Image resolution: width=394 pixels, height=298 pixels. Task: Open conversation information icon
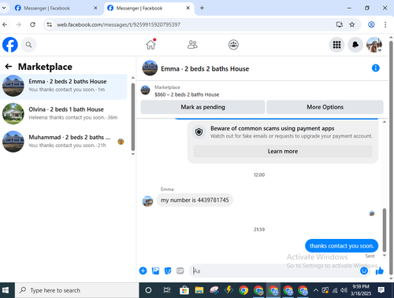point(376,68)
